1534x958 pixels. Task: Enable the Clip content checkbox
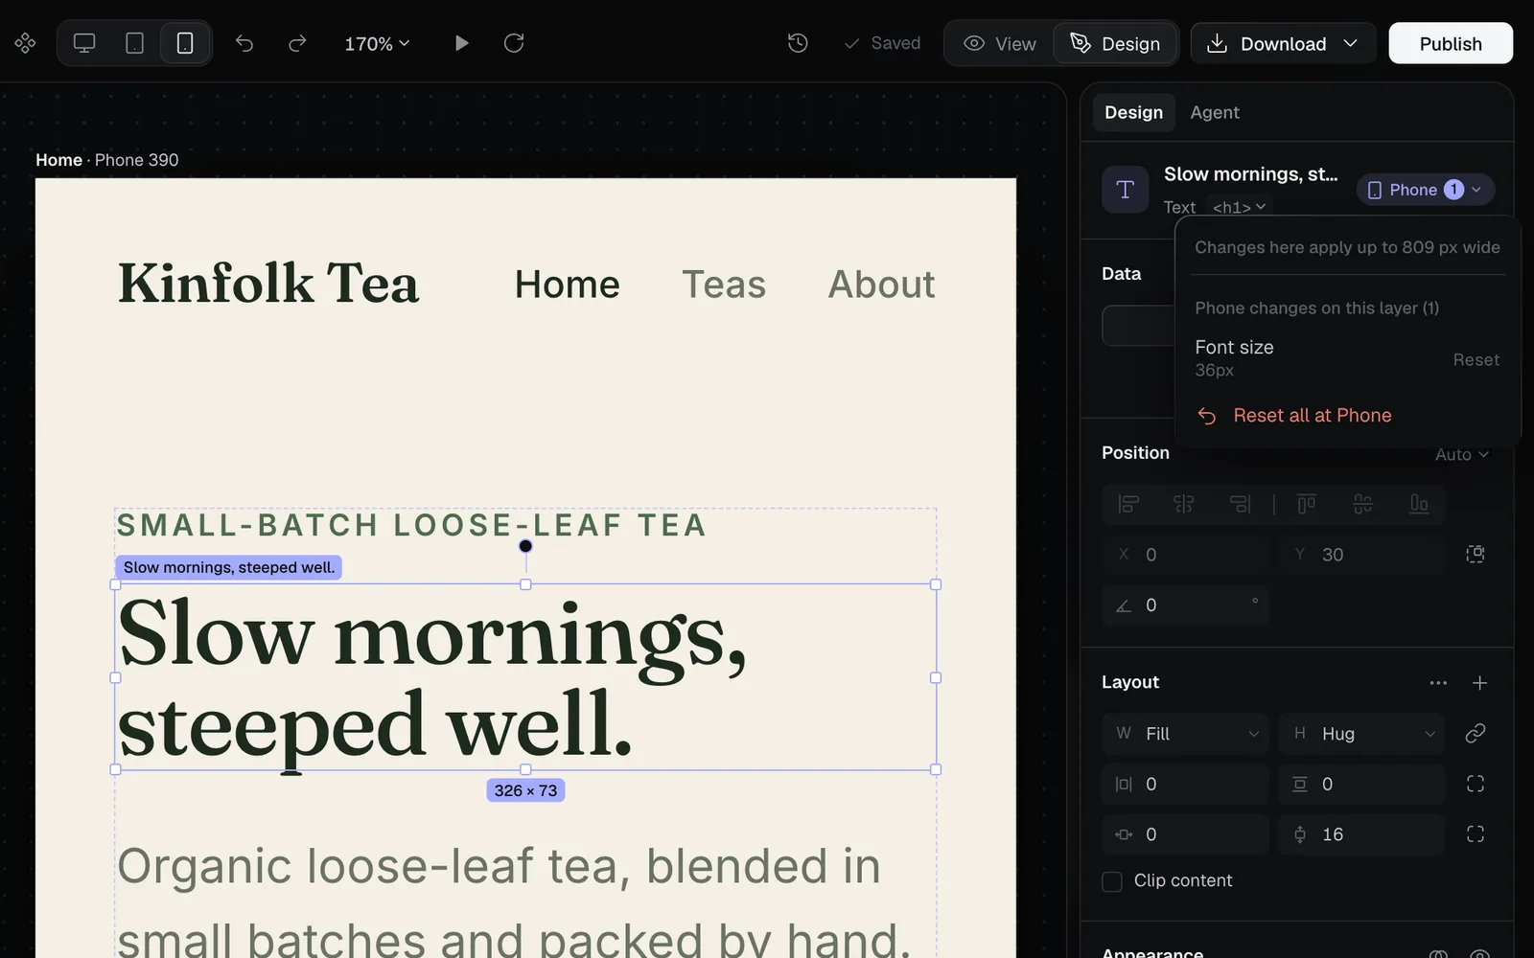[x=1112, y=881]
